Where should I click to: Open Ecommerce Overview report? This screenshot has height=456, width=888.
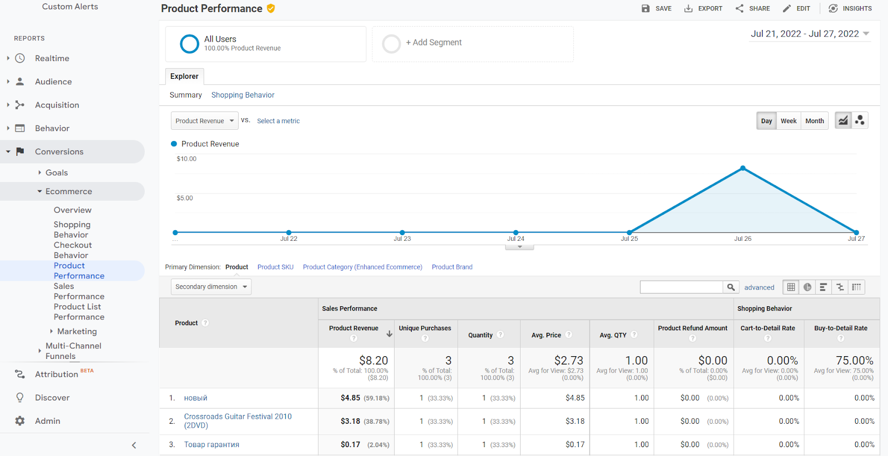(73, 210)
